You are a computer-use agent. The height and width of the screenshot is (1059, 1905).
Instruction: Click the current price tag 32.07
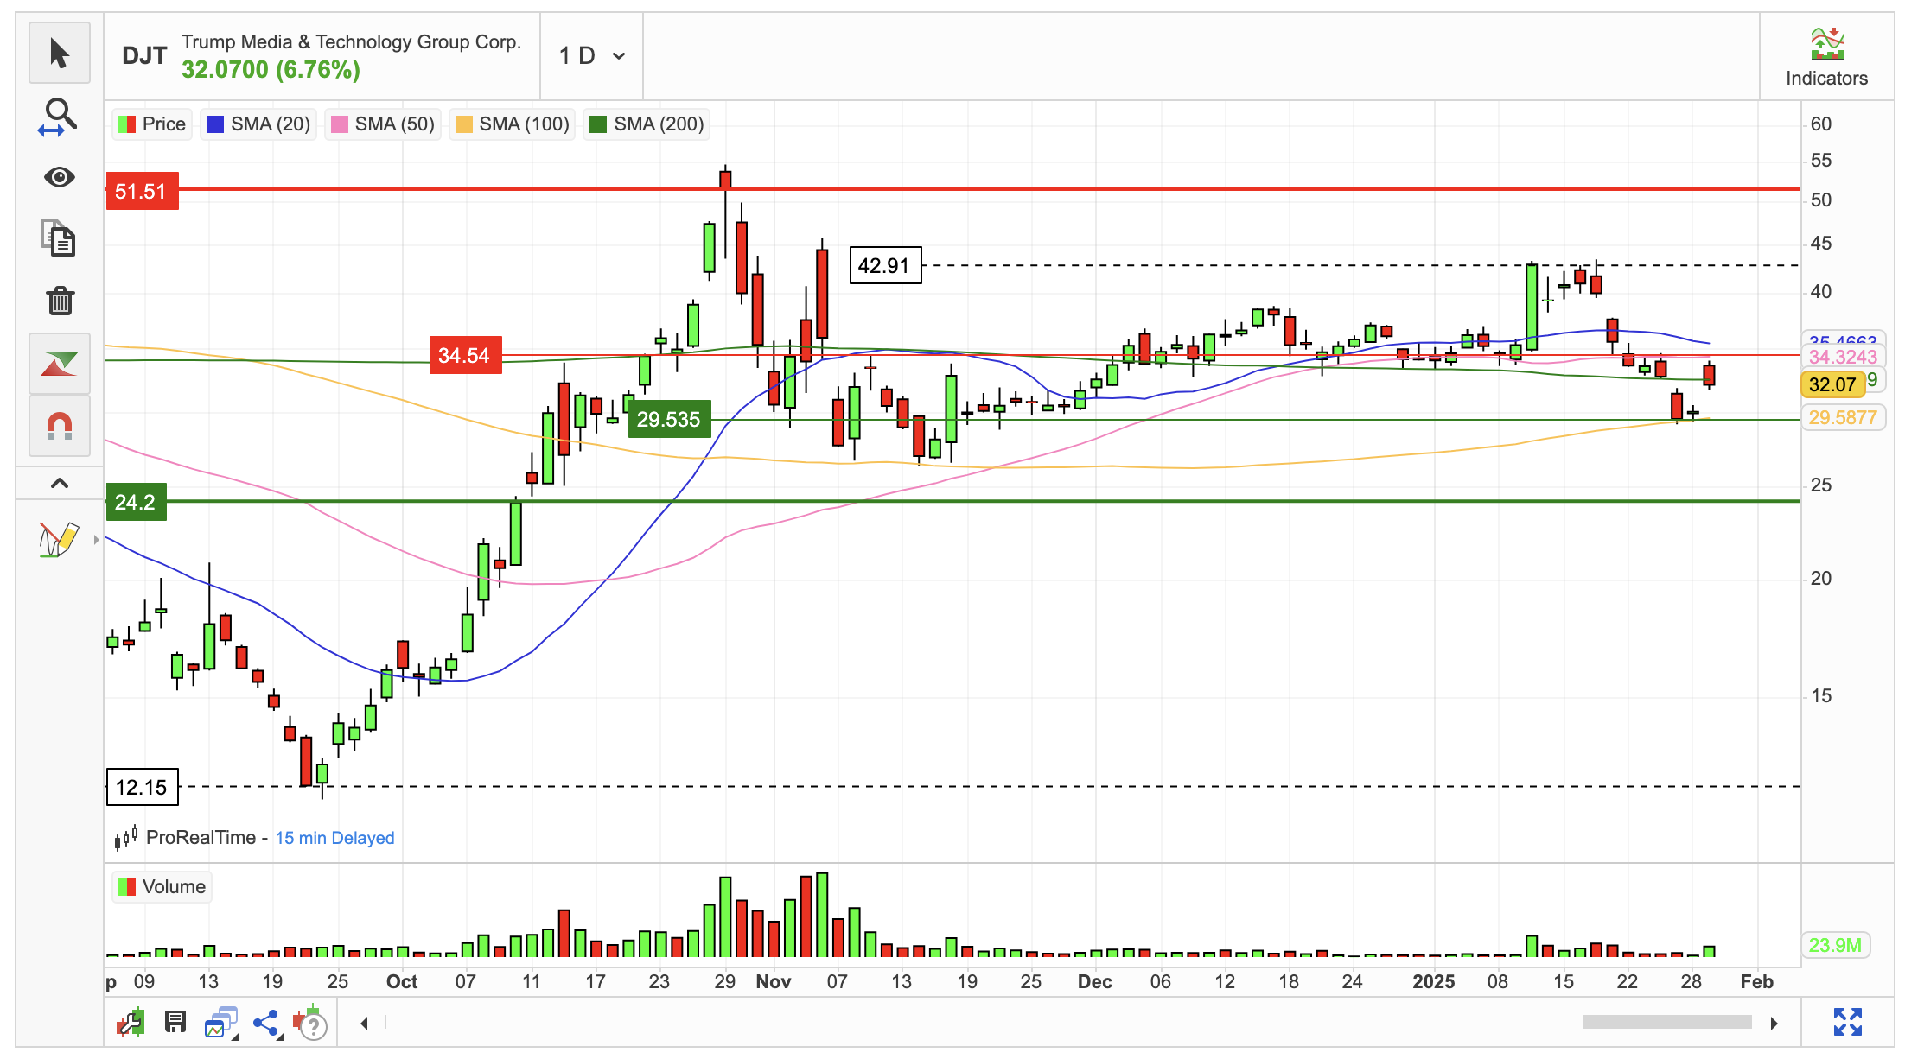pos(1832,385)
